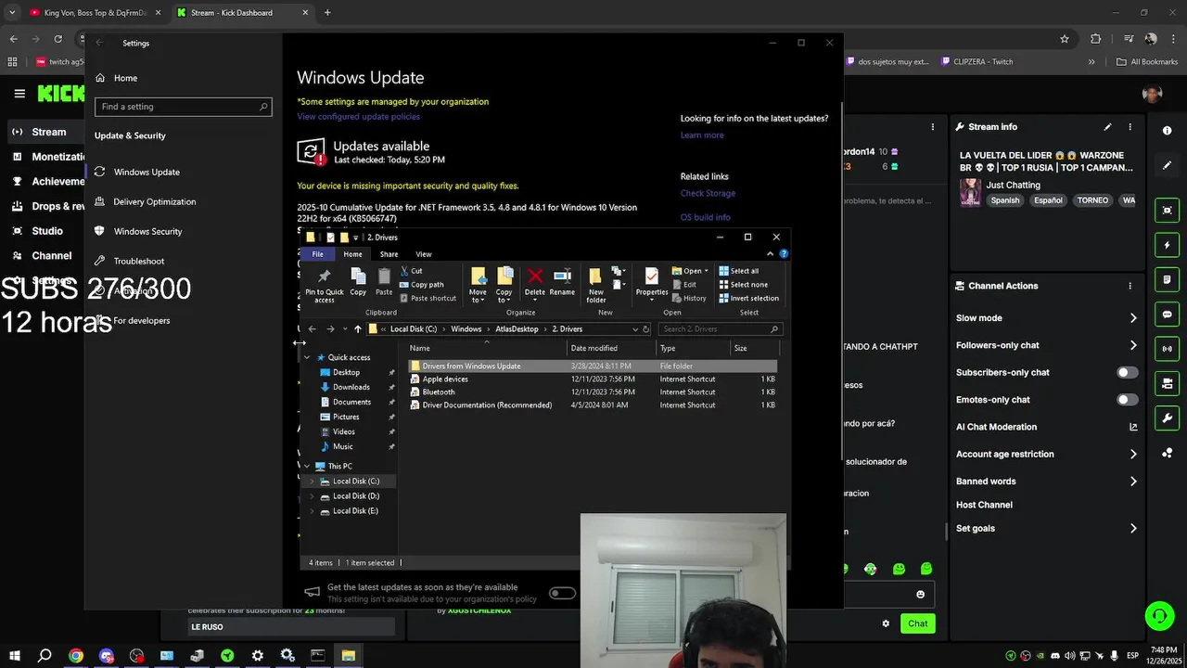Image resolution: width=1187 pixels, height=668 pixels.
Task: Click Select all in the Select group
Action: 738,271
